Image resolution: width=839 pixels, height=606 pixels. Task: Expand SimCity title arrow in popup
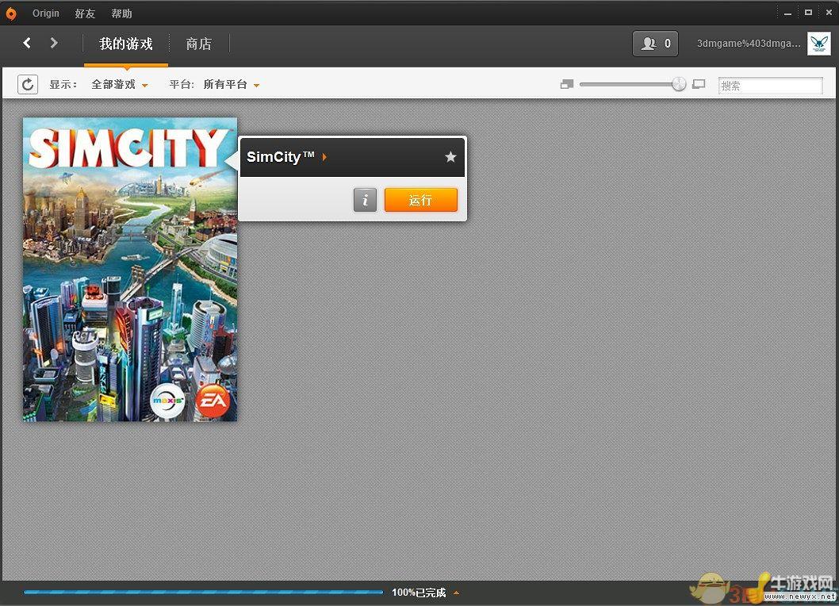tap(324, 157)
